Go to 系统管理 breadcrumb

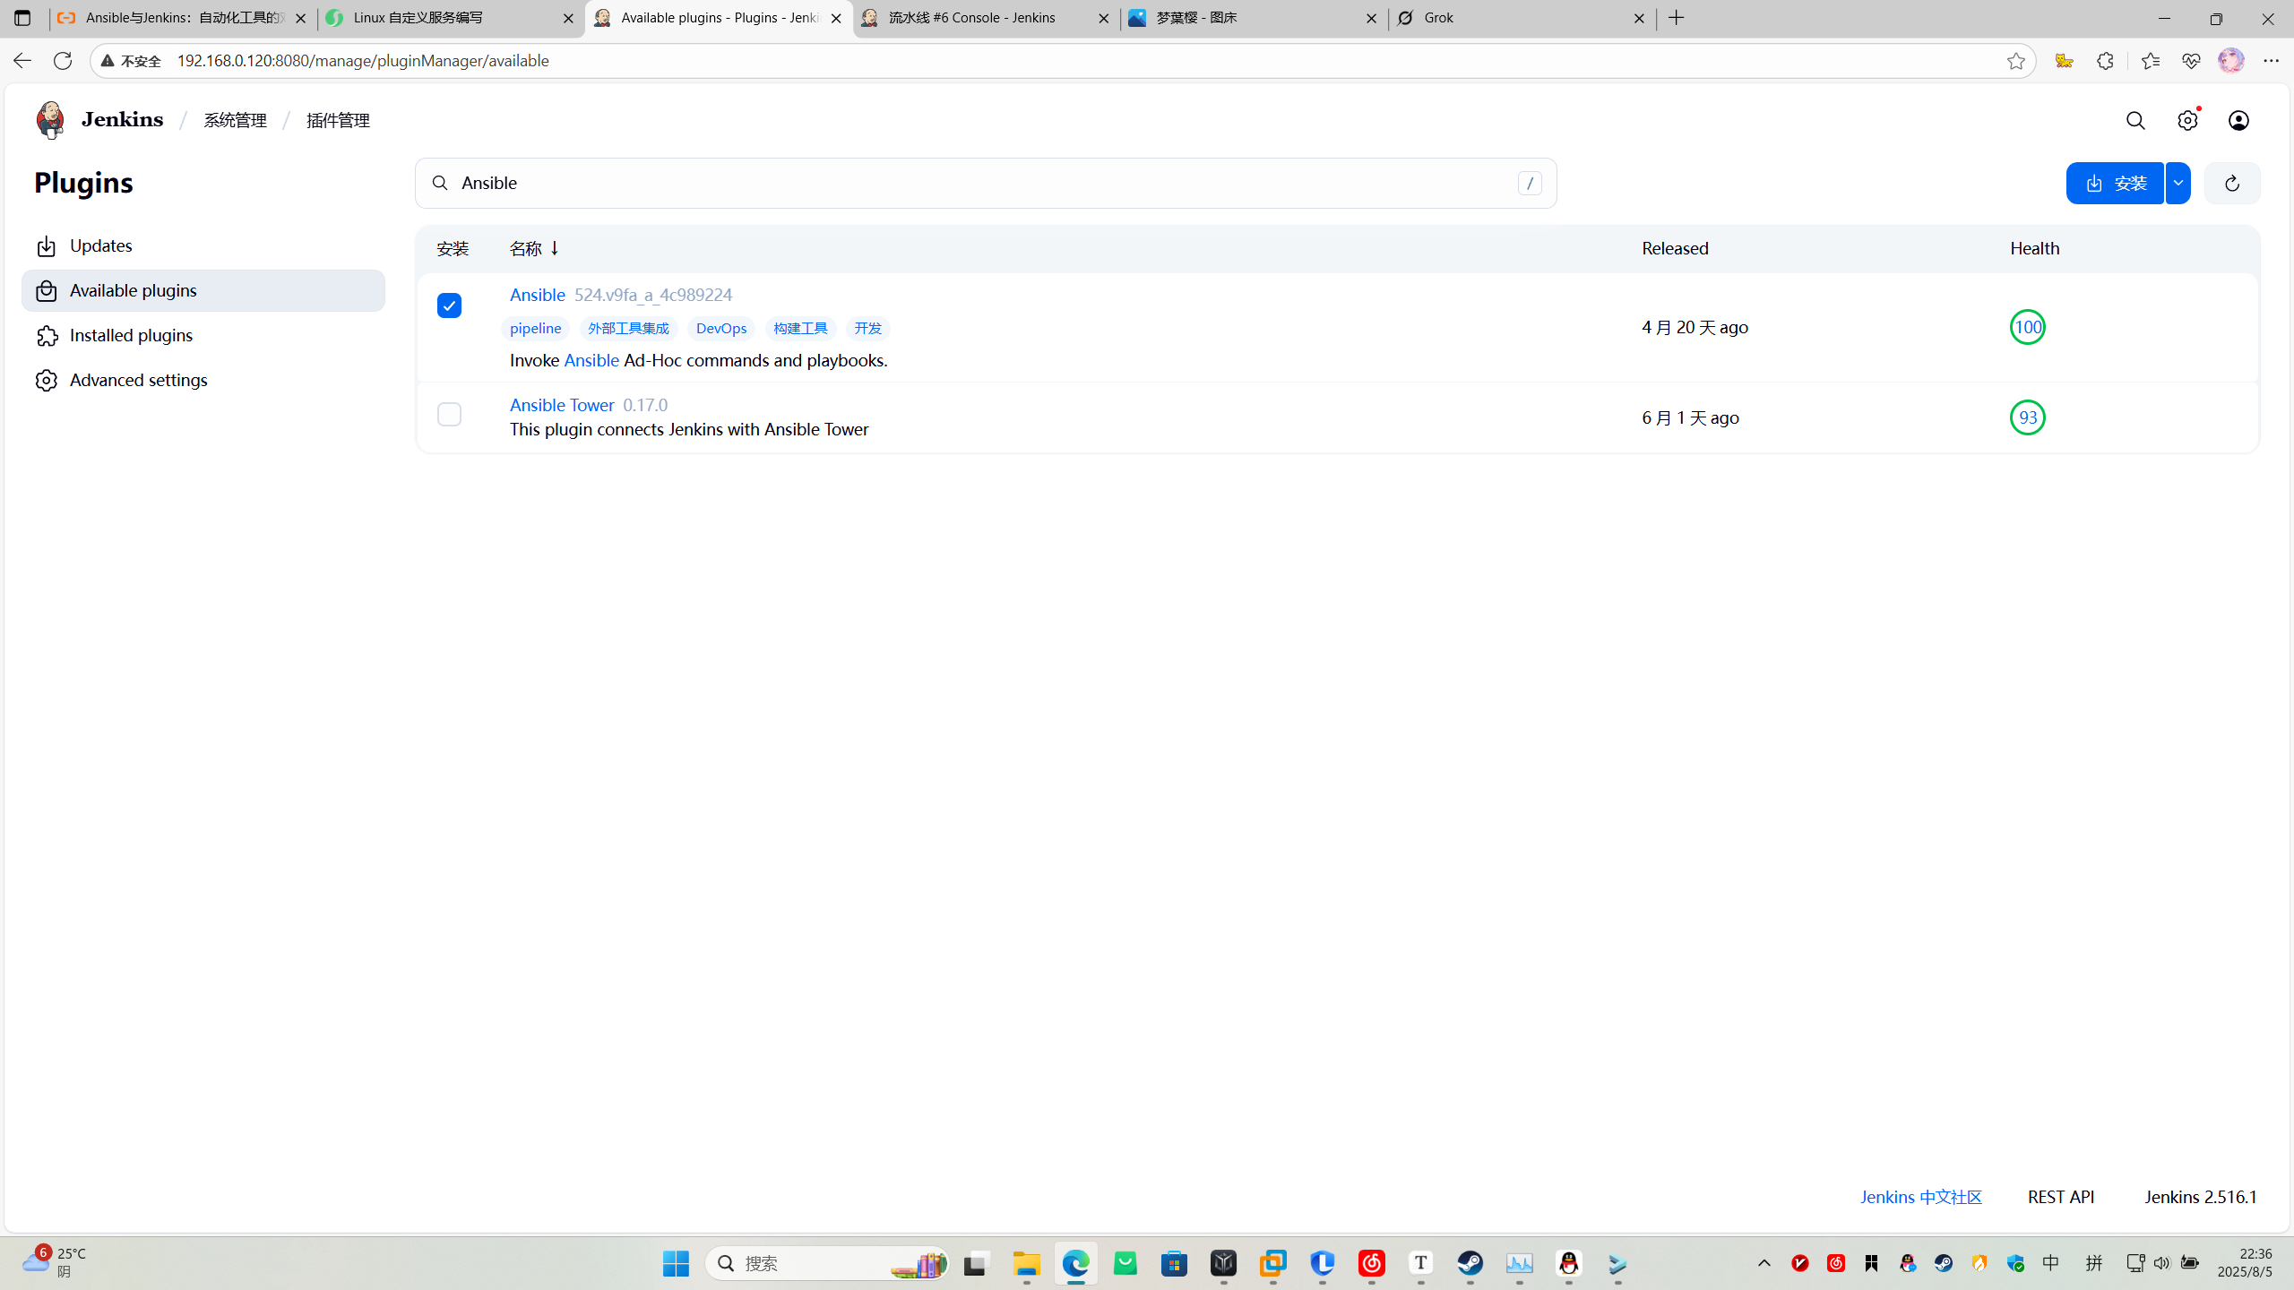tap(235, 120)
